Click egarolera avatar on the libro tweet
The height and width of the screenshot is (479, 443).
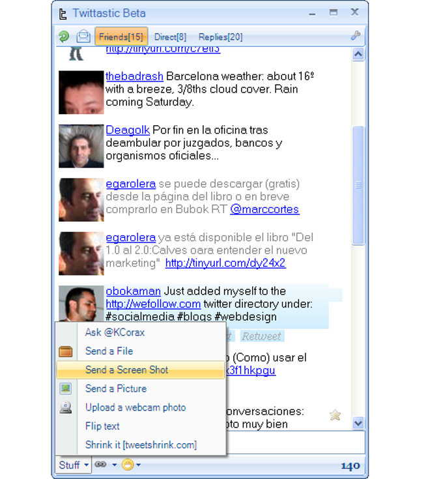pos(81,254)
